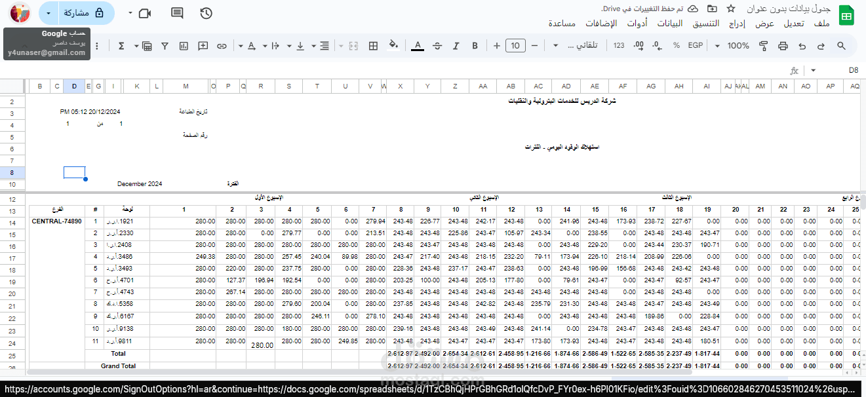Click the redo arrow in the toolbar

pyautogui.click(x=821, y=46)
